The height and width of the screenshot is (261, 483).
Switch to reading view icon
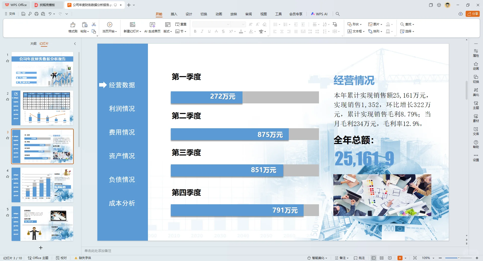390,258
